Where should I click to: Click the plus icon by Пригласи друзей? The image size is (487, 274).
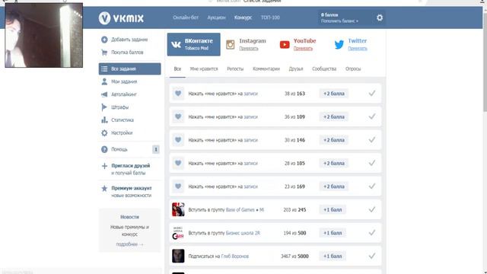tap(104, 166)
